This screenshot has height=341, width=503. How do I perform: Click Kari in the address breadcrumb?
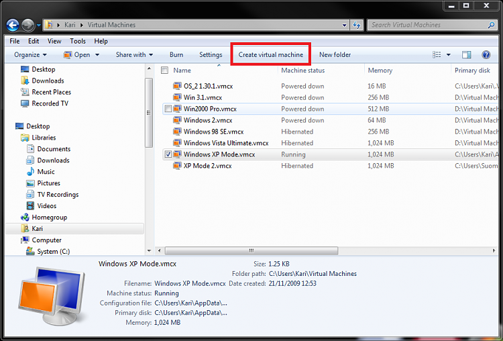[x=70, y=25]
